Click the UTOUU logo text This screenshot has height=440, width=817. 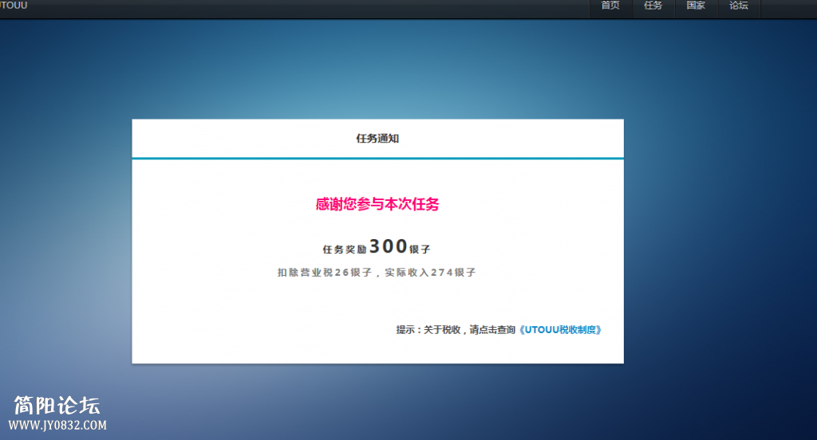tap(14, 6)
